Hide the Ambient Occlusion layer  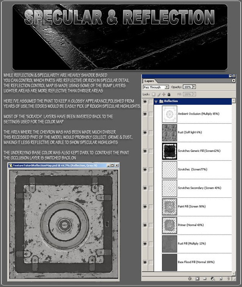point(145,114)
